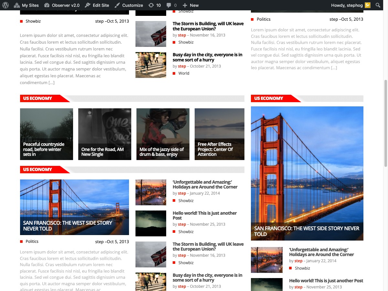Click Edit Site in admin bar

[97, 5]
